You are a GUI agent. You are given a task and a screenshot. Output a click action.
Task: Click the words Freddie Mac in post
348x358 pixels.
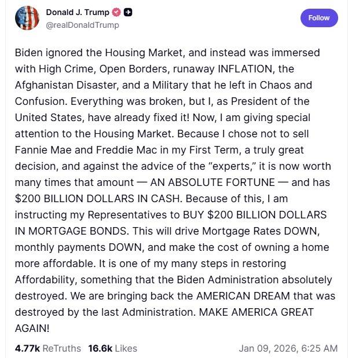116,149
